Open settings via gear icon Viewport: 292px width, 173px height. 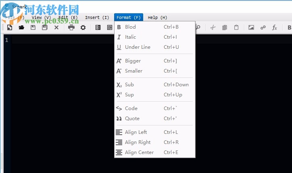(83, 27)
